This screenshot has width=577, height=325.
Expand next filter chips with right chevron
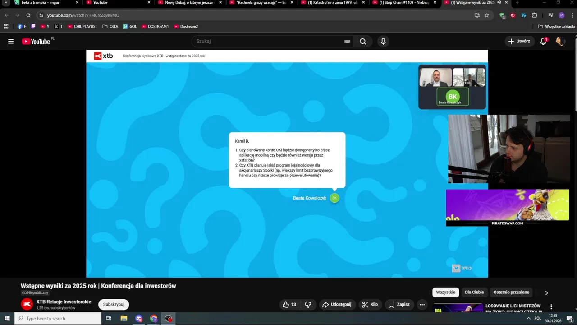pyautogui.click(x=546, y=292)
